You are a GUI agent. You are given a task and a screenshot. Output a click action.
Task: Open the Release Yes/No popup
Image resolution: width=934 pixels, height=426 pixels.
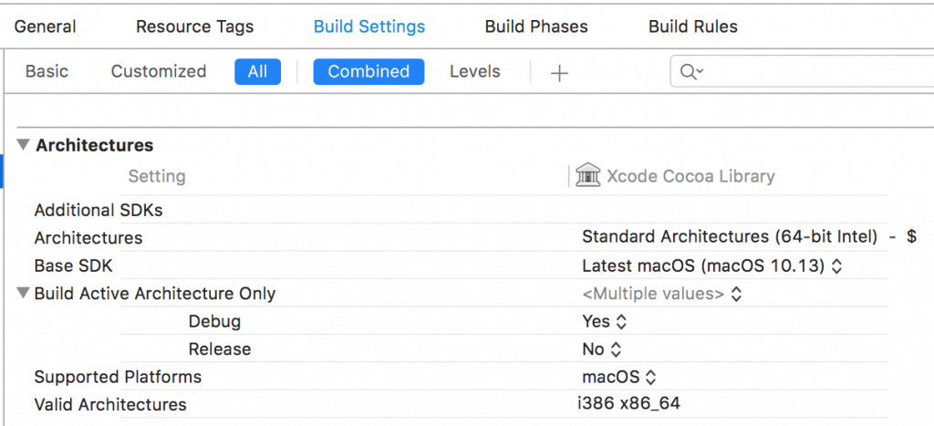coord(603,349)
